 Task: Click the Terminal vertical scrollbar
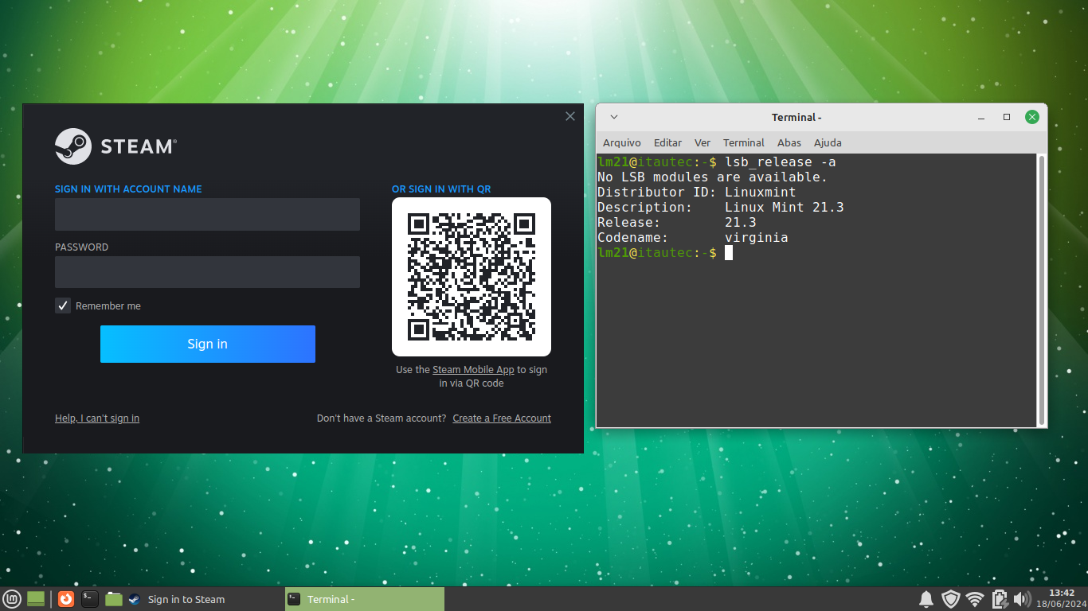coord(1042,290)
